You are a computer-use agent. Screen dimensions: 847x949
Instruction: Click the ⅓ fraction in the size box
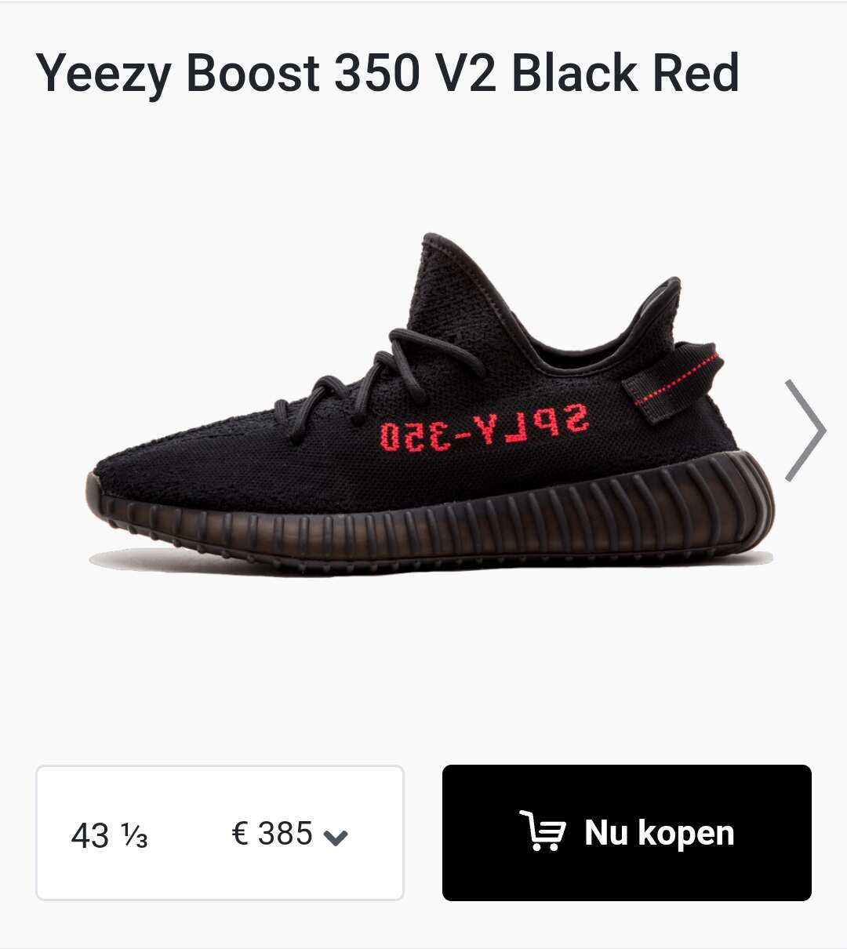pos(135,837)
